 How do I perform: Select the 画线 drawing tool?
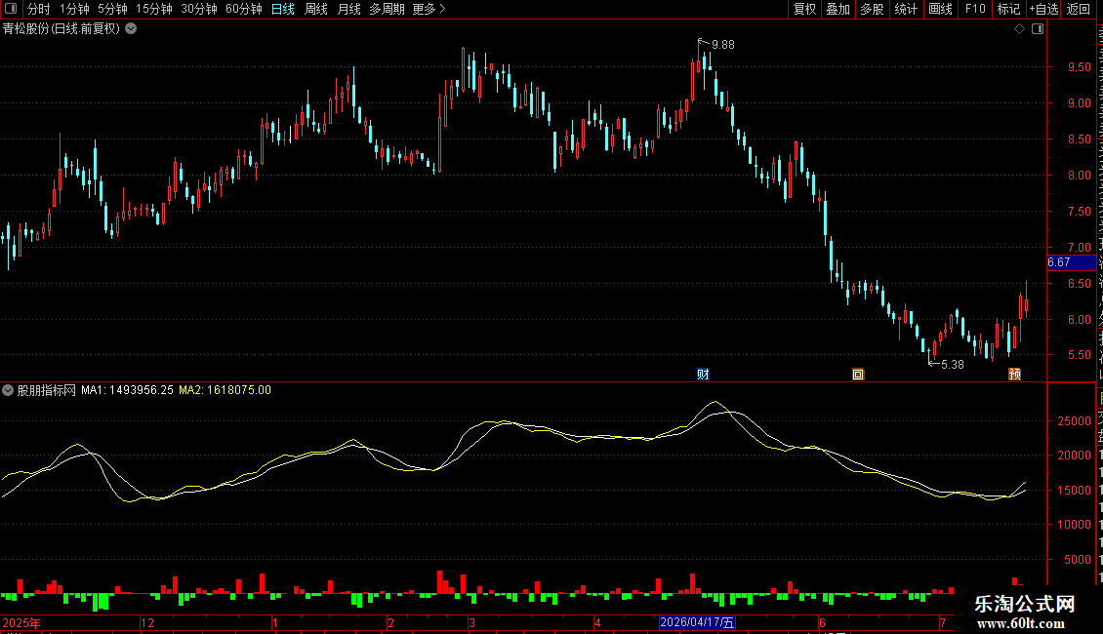[941, 9]
